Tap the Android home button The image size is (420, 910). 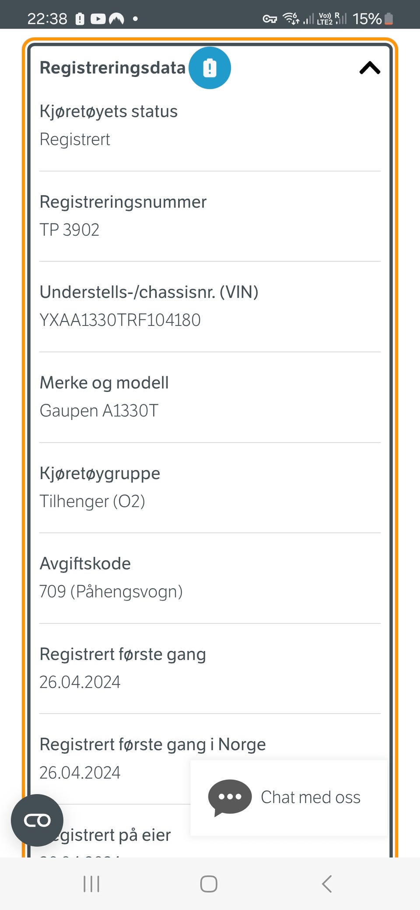tap(209, 884)
